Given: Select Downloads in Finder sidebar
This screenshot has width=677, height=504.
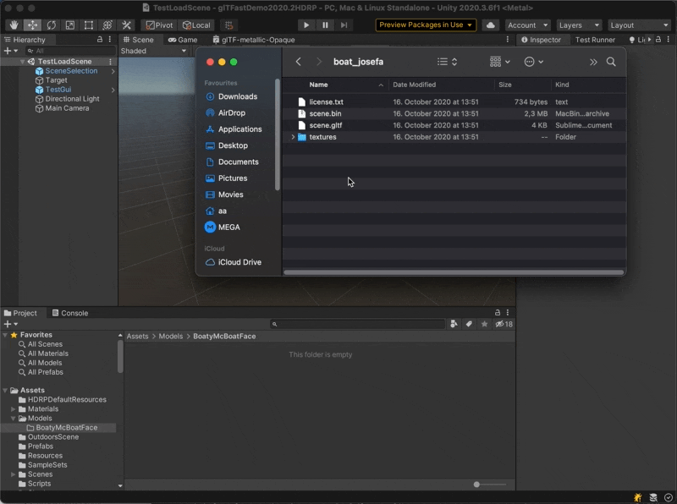Looking at the screenshot, I should tap(237, 96).
